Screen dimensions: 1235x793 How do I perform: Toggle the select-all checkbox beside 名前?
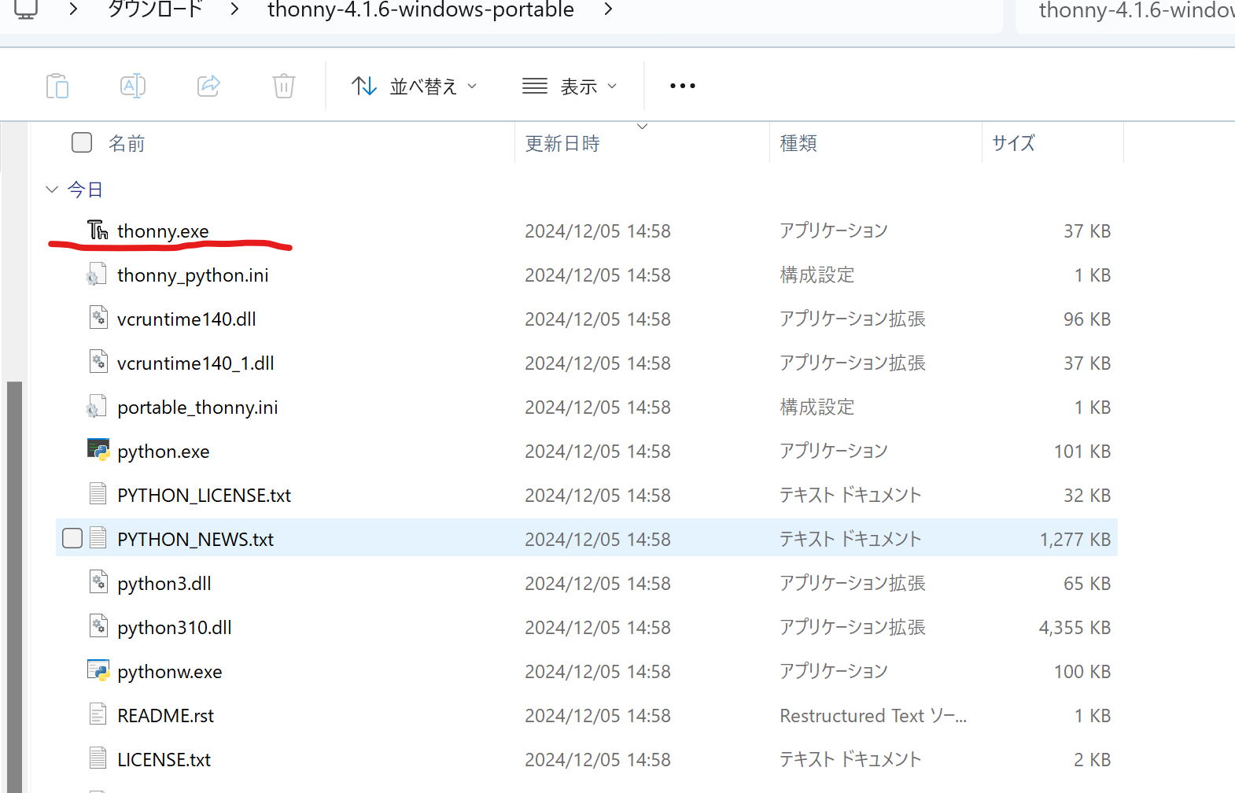(x=82, y=142)
